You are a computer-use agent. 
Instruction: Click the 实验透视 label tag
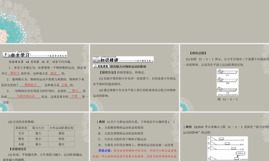[x=101, y=66]
